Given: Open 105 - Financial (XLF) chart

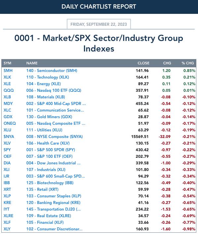Looking at the screenshot, I should coord(45,222).
